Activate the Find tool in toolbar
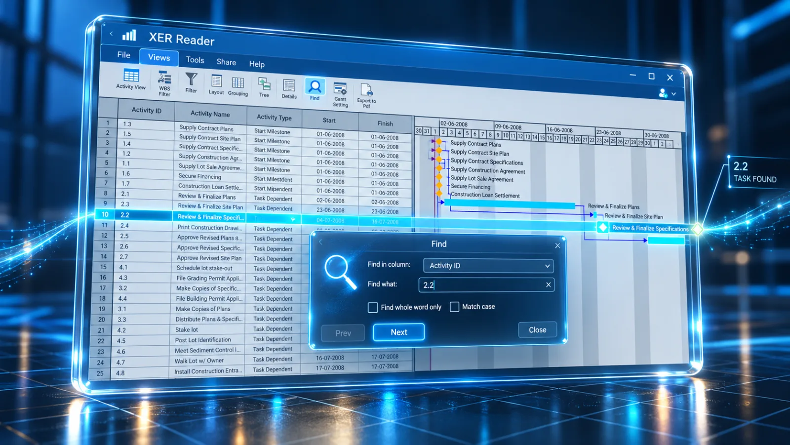The height and width of the screenshot is (445, 790). (x=315, y=89)
